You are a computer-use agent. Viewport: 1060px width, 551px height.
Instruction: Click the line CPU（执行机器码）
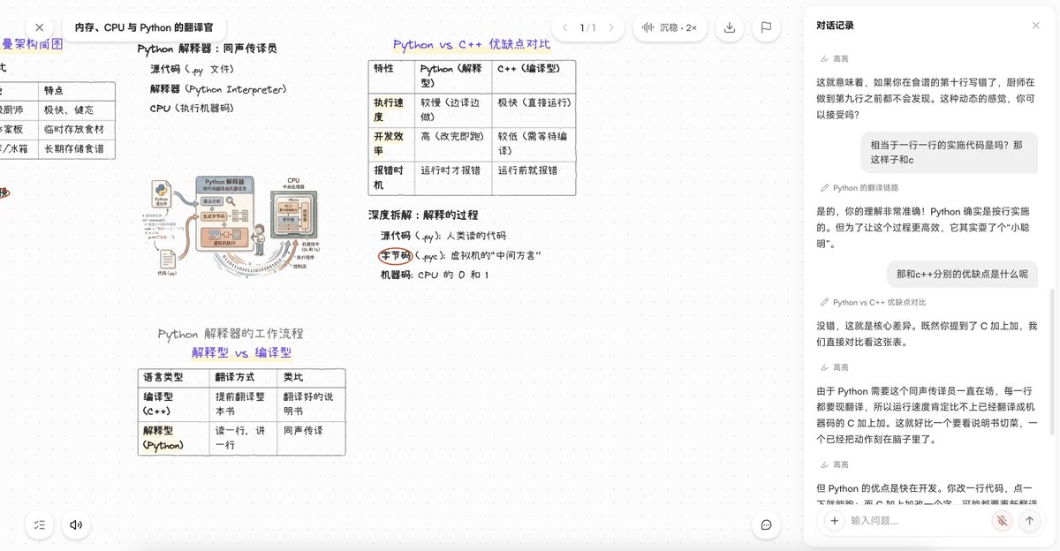192,109
